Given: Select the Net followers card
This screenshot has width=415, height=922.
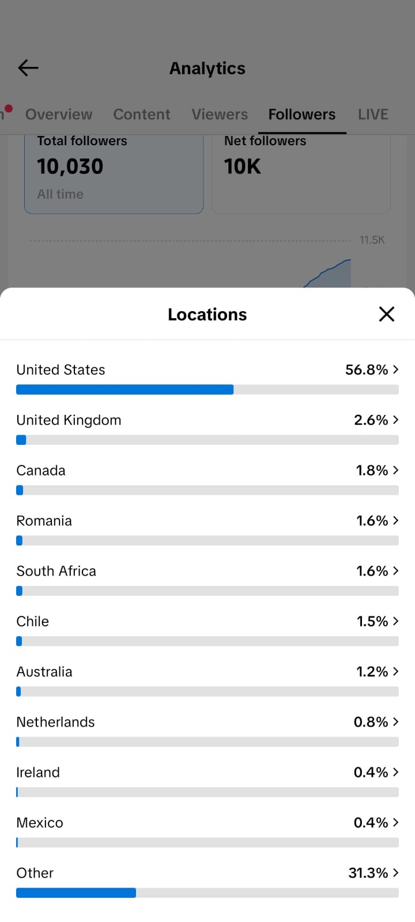Looking at the screenshot, I should pyautogui.click(x=301, y=174).
